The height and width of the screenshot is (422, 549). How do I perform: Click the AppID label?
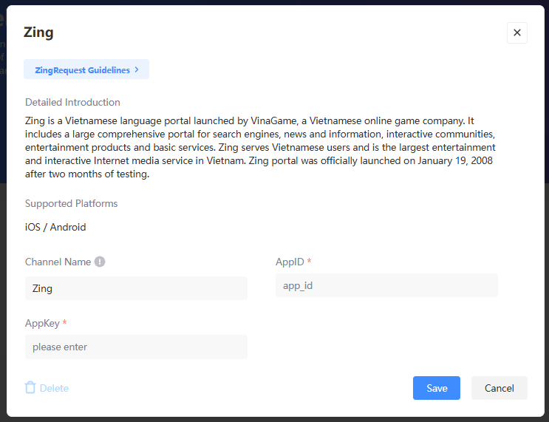click(x=290, y=262)
